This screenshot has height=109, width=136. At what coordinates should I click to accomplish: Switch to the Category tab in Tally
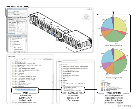tap(16, 59)
